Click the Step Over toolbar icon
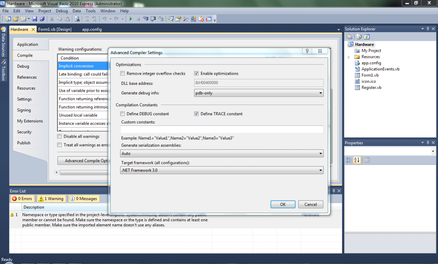Viewport: 438px width, 264px height. [x=153, y=19]
